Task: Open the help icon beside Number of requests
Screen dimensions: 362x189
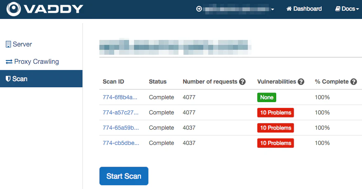Action: pos(242,82)
